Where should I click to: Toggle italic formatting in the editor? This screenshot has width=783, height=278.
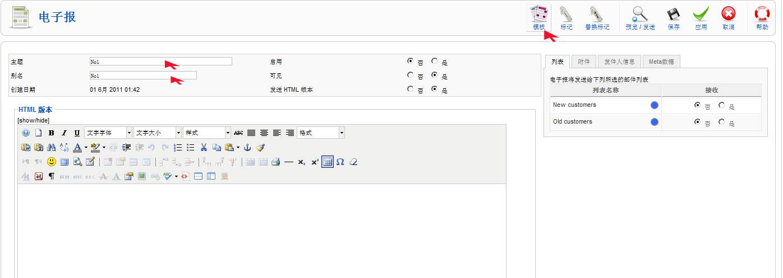coord(64,133)
